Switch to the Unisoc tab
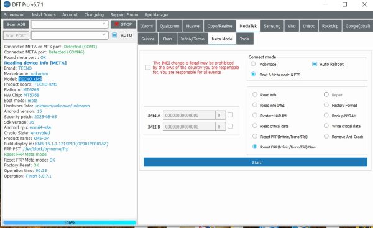The width and height of the screenshot is (373, 228). point(309,26)
